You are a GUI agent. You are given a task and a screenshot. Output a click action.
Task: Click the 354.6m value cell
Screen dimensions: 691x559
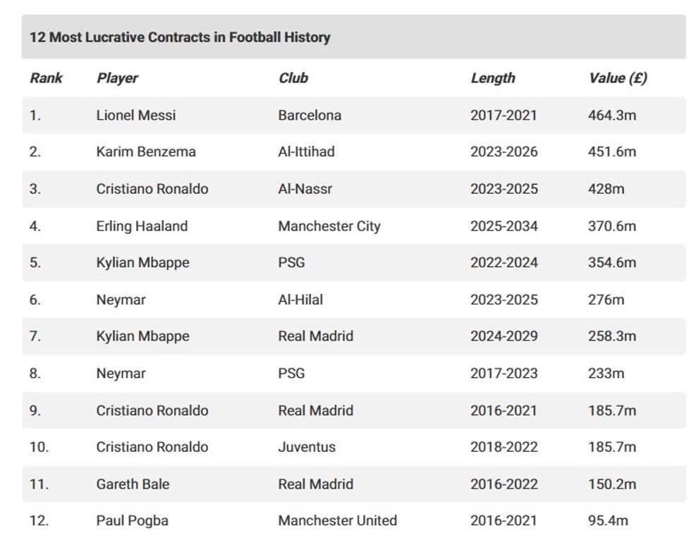coord(612,263)
